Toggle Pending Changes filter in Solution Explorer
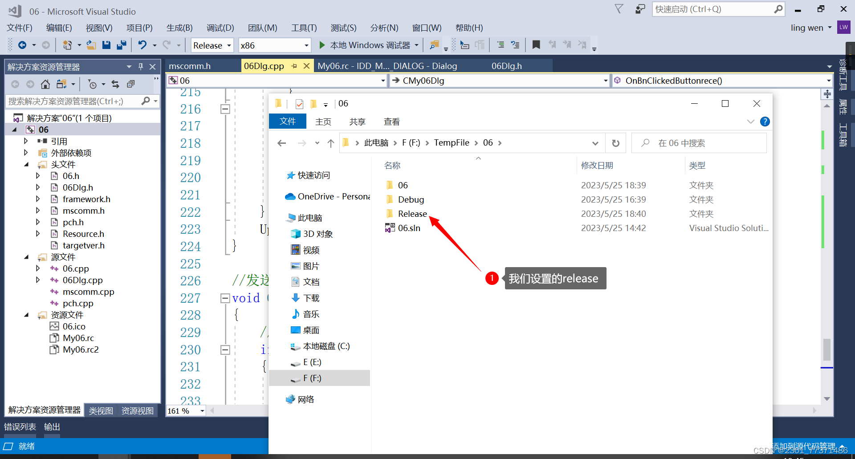 tap(94, 84)
